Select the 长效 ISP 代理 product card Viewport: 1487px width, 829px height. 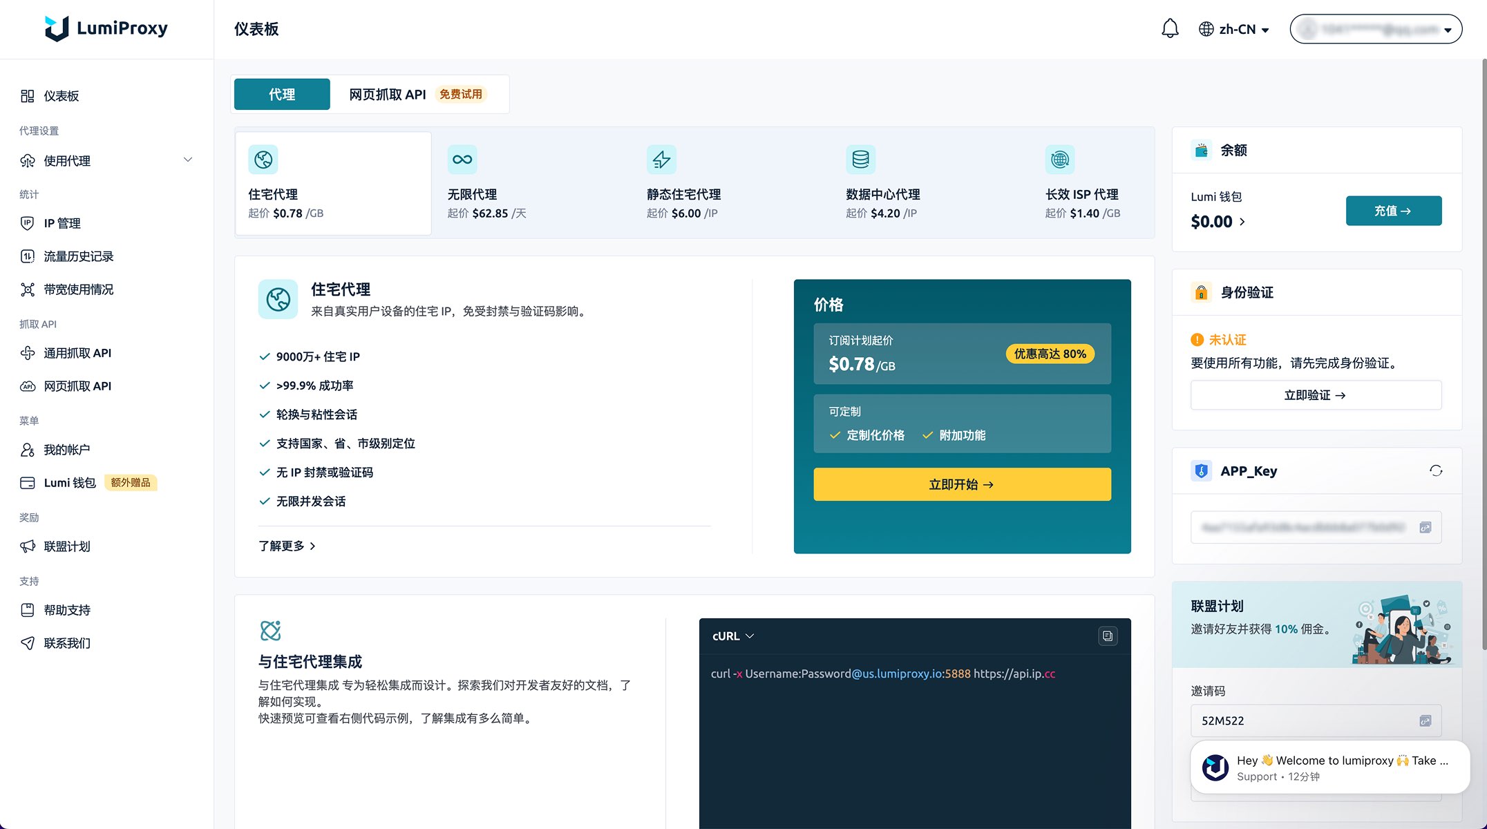(x=1092, y=183)
